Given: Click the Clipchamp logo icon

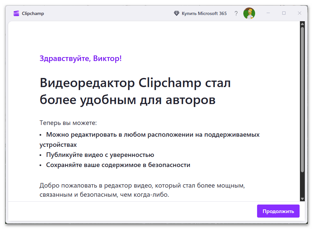Looking at the screenshot, I should (16, 13).
